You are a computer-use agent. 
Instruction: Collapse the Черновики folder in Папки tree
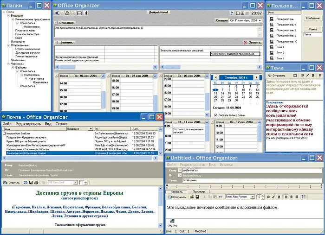tap(8, 64)
